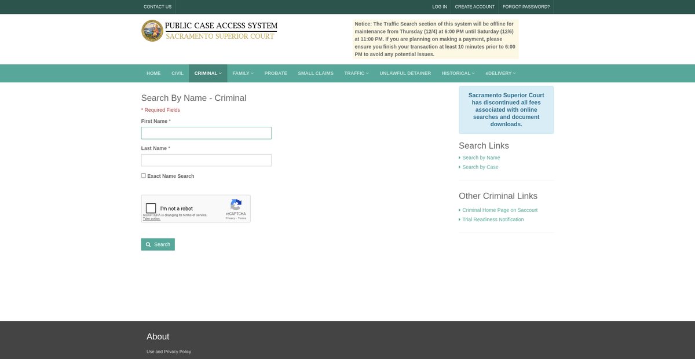This screenshot has height=359, width=695.
Task: Click into the Last Name field
Action: pyautogui.click(x=206, y=160)
